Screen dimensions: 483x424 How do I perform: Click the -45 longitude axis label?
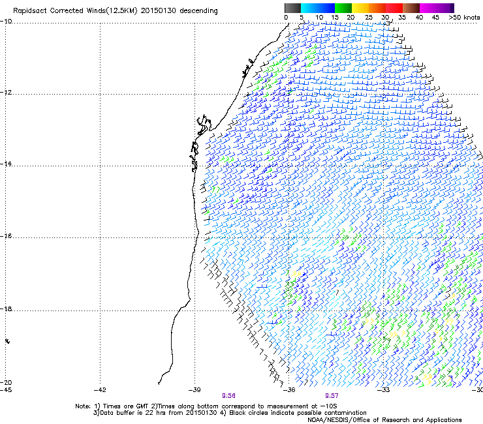6,390
